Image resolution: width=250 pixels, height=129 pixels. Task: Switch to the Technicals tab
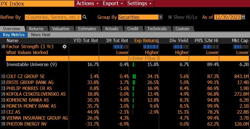click(157, 29)
